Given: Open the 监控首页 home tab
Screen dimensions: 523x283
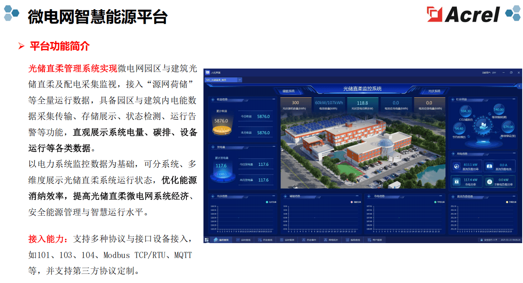Looking at the screenshot, I should [x=221, y=240].
